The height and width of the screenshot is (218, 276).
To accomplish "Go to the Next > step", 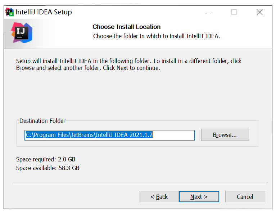I will (x=199, y=196).
